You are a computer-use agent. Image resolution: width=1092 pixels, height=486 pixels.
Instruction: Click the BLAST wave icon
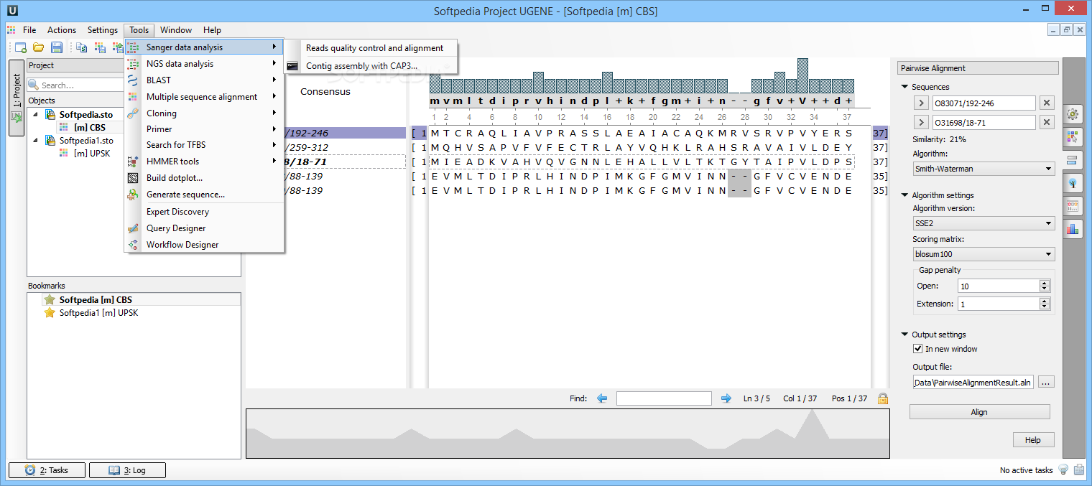[x=133, y=80]
